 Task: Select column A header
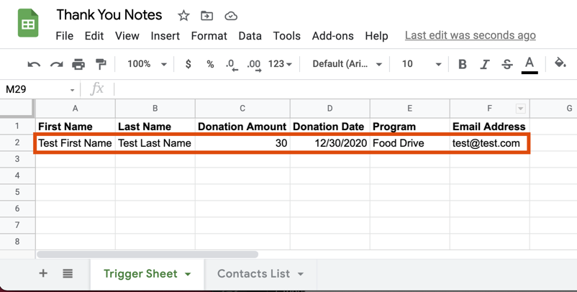coord(75,109)
